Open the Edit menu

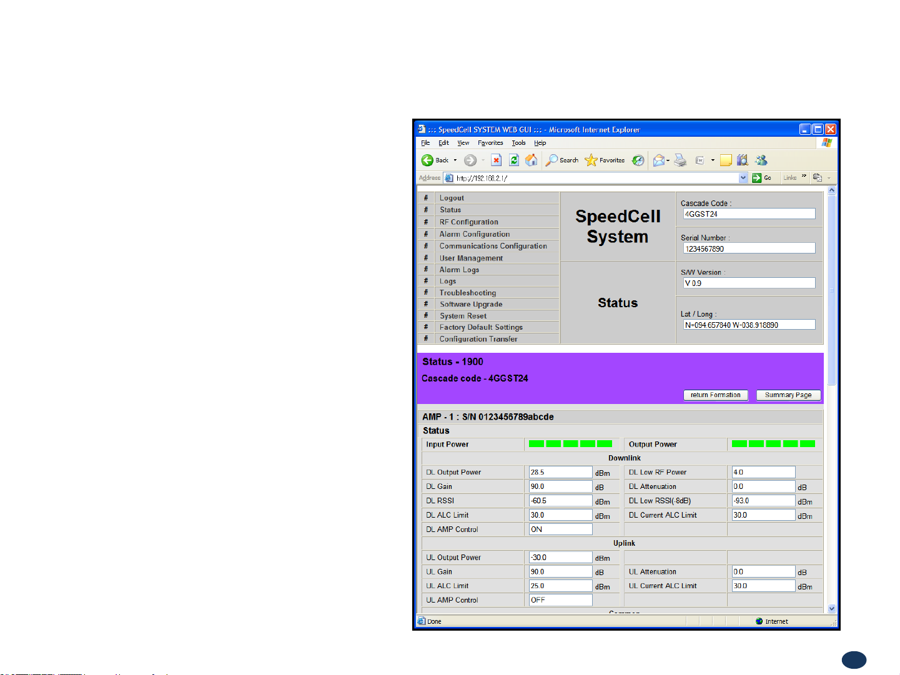pos(443,143)
